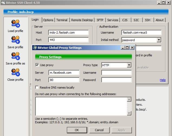Enable Resolve DNS names locally
Screen dimensions: 172x136
pos(37,88)
